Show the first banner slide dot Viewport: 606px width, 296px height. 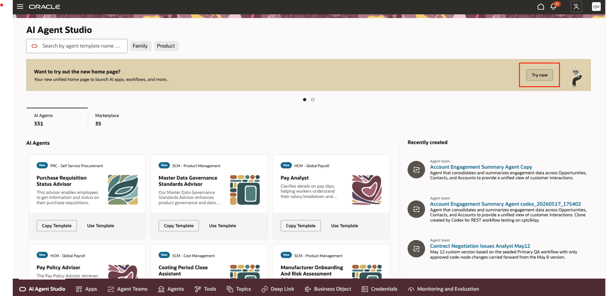pos(304,99)
